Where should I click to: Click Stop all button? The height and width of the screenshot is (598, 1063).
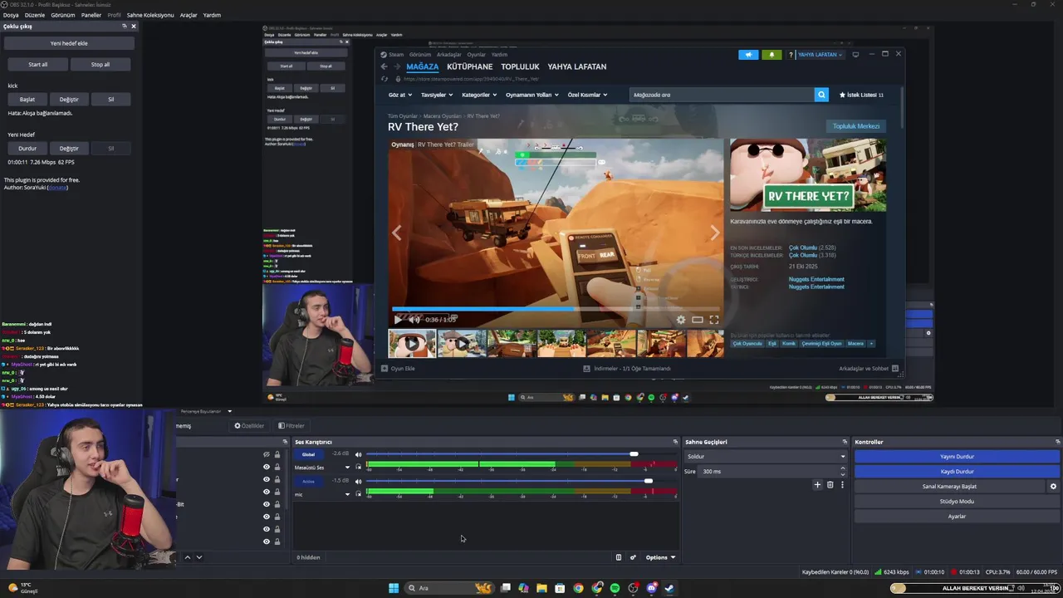(100, 64)
